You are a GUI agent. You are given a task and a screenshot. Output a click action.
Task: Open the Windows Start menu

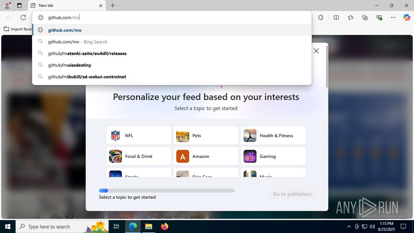(8, 227)
